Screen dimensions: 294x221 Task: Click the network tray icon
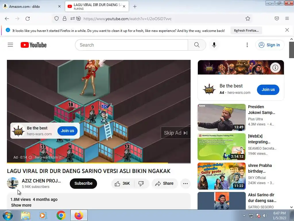coord(251,216)
